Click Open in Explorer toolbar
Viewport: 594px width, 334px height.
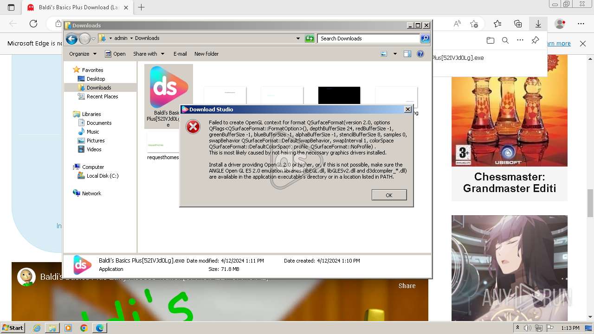[115, 54]
